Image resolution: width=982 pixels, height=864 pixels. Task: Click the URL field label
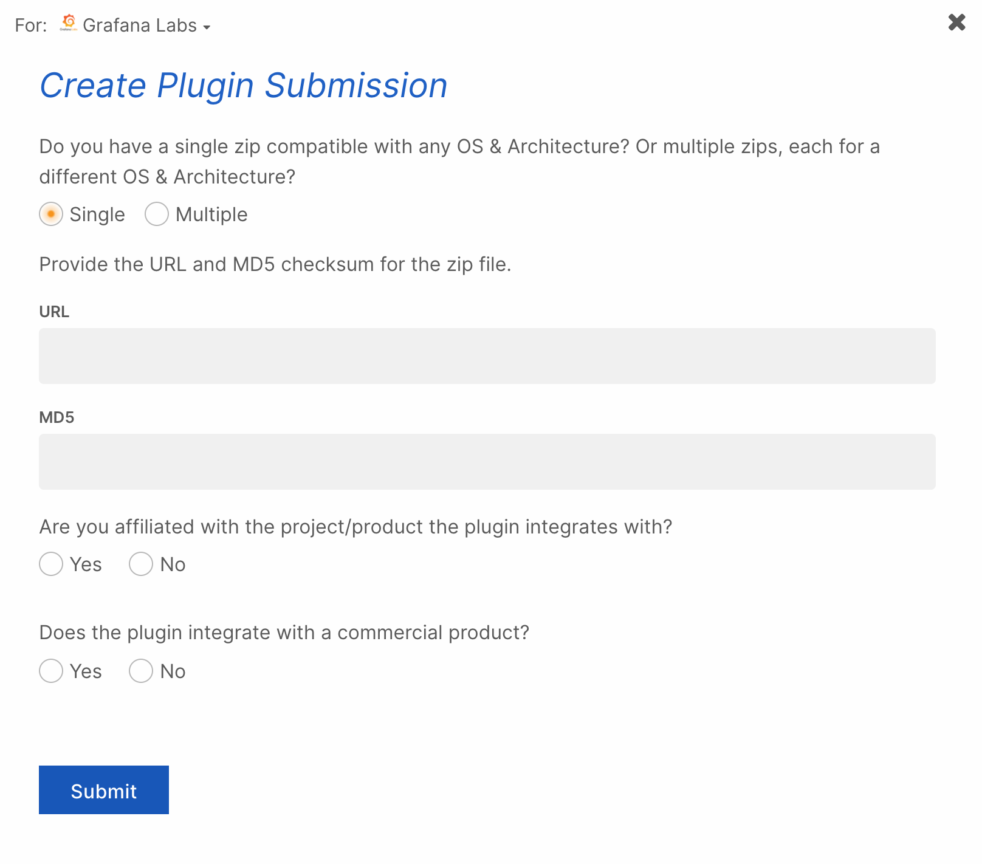[54, 312]
